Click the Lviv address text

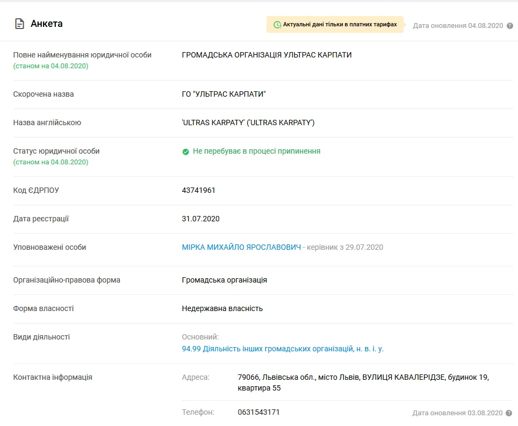coord(363,382)
